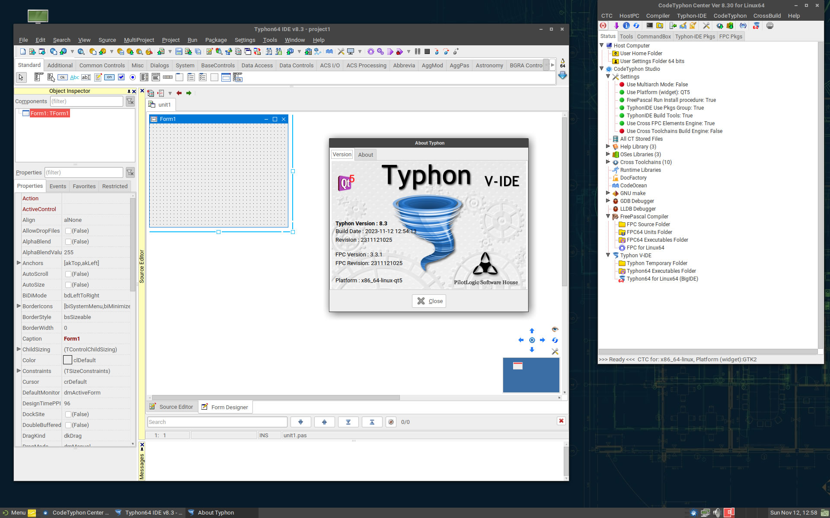Screen dimensions: 830x518
Task: Enable the AlphaBlend property checkbox
Action: pyautogui.click(x=68, y=242)
